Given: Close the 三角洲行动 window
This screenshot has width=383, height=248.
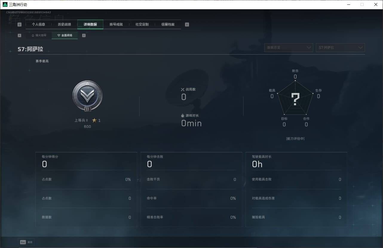Looking at the screenshot, I should (x=376, y=4).
